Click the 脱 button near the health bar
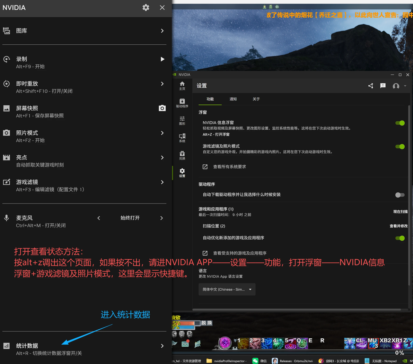The image size is (413, 364). coord(204,323)
